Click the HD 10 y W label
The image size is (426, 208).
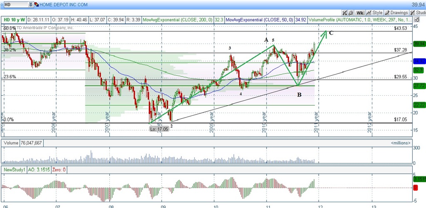pos(15,20)
